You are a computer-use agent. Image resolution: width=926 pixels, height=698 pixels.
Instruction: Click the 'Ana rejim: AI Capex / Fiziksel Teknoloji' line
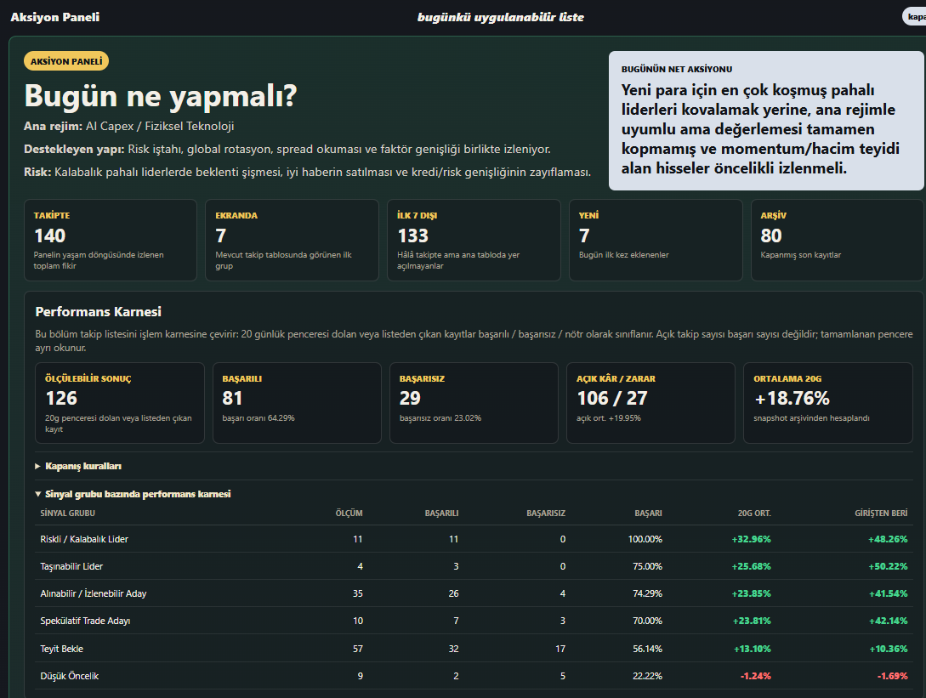pos(128,126)
